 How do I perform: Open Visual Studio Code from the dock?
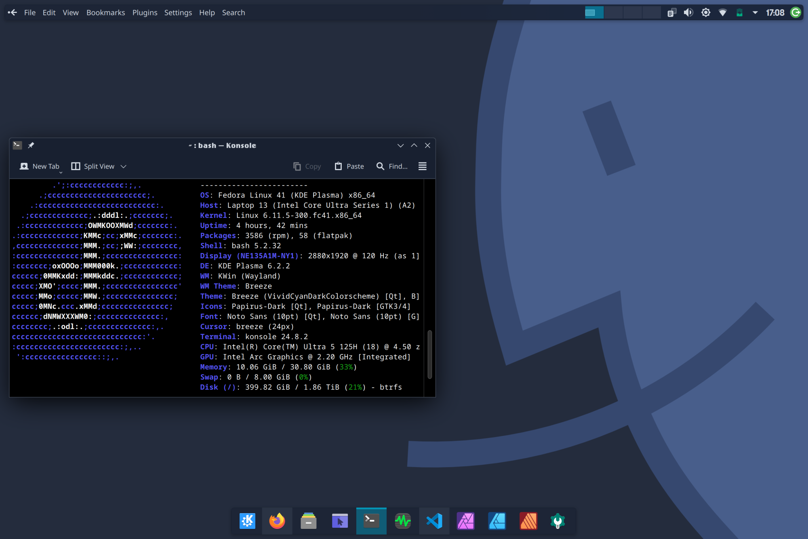[x=434, y=521]
